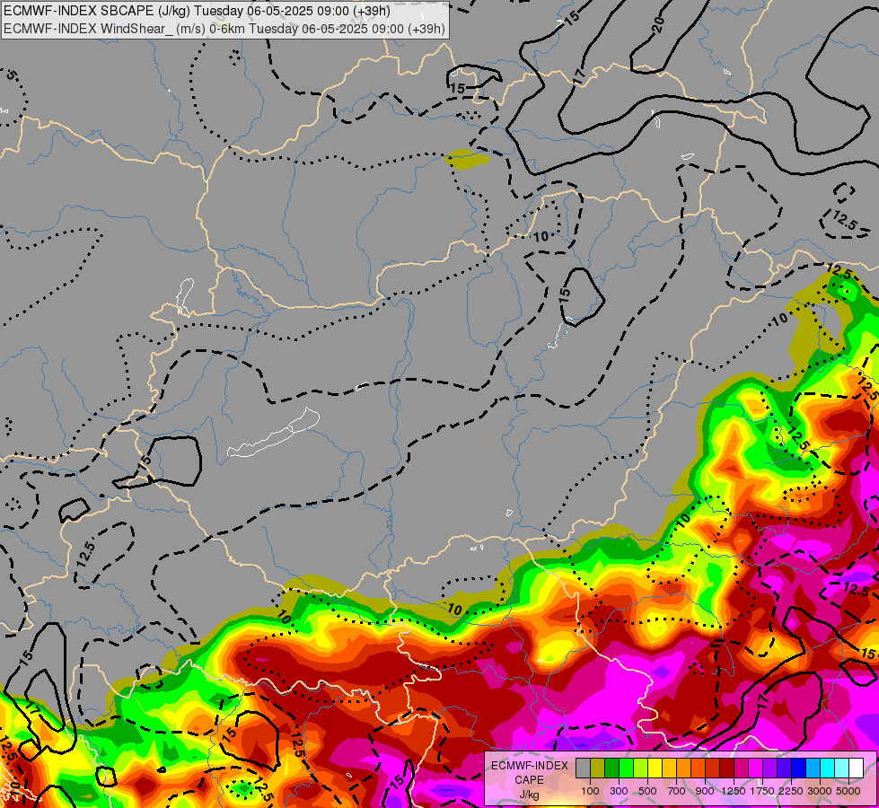Click the 900 legend value
This screenshot has width=879, height=808.
click(705, 791)
